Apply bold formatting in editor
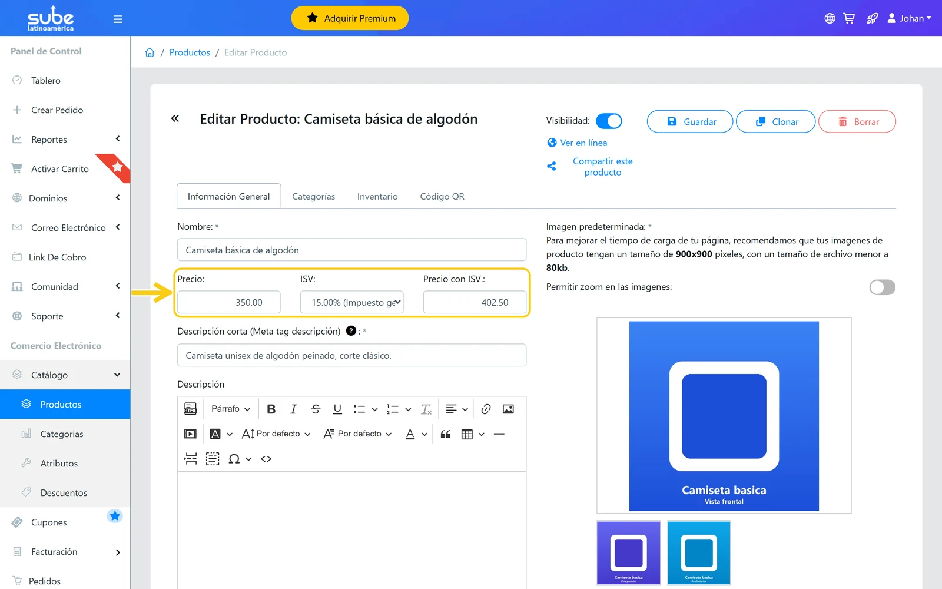Viewport: 942px width, 589px height. click(x=271, y=409)
